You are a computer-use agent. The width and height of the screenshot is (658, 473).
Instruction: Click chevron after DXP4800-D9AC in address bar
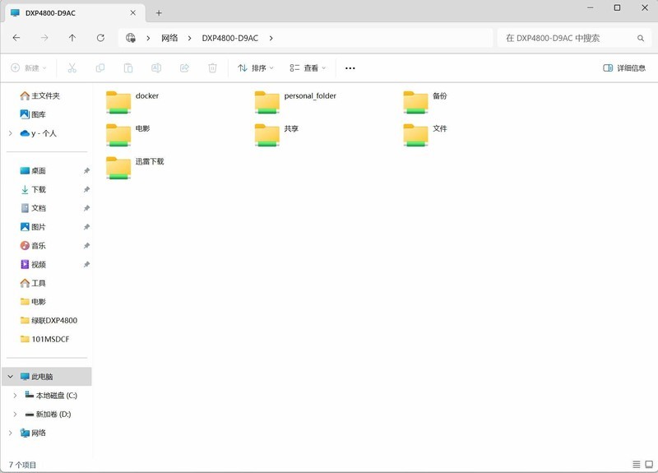(271, 38)
